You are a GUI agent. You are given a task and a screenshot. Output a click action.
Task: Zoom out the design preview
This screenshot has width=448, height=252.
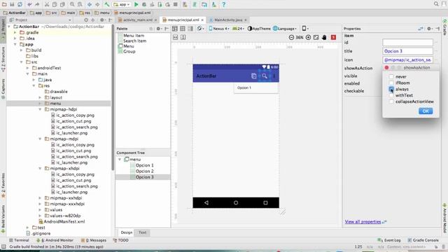coord(291,37)
